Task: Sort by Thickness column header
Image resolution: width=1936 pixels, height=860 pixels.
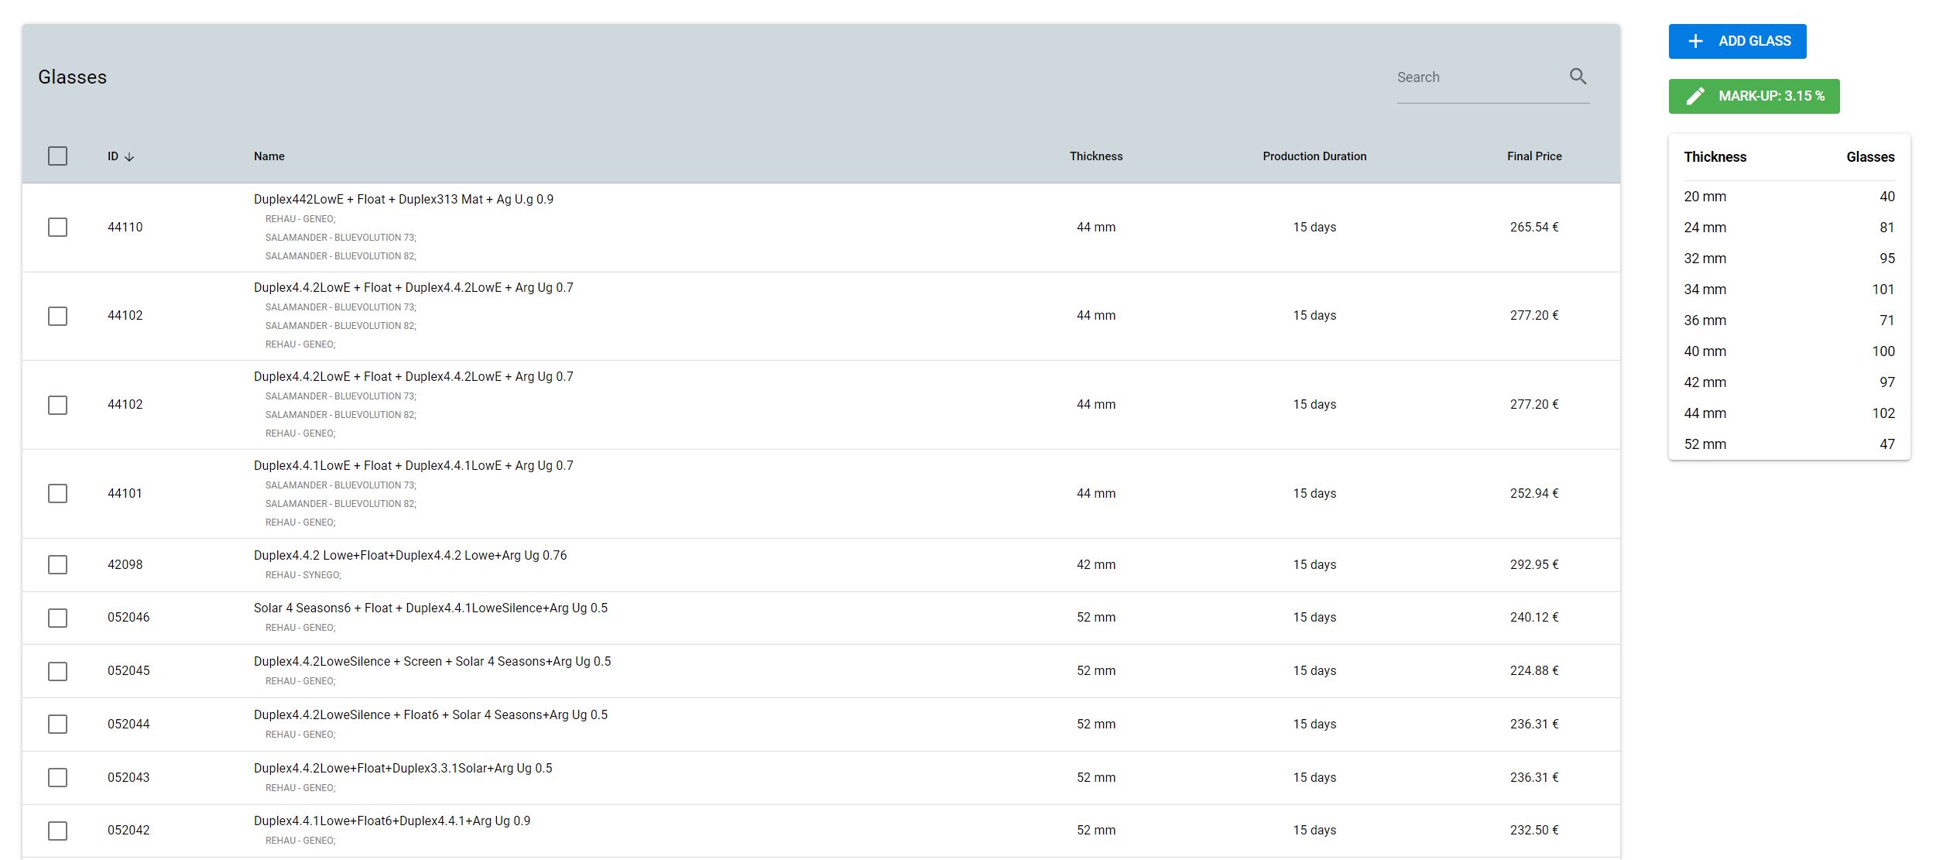Action: pos(1095,156)
